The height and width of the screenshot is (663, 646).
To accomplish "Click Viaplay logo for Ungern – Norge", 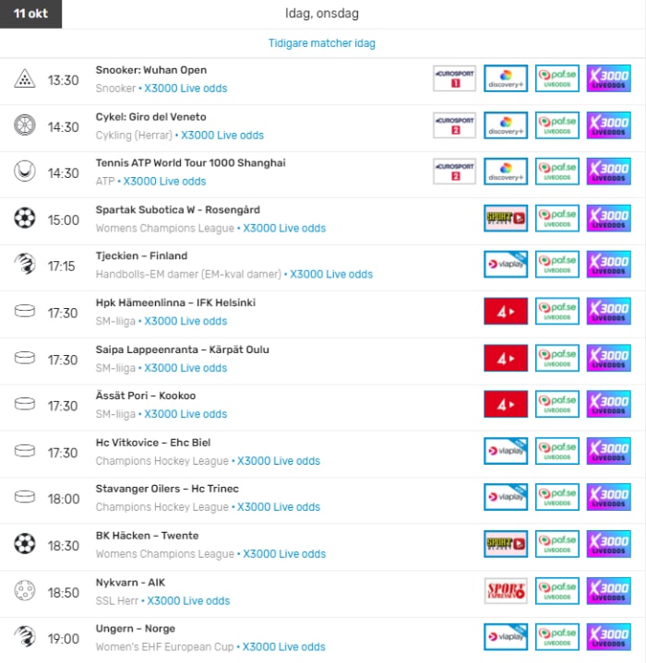I will 506,637.
